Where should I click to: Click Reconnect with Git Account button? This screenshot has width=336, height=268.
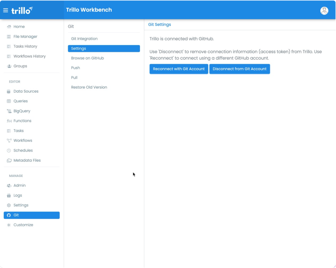tap(179, 69)
